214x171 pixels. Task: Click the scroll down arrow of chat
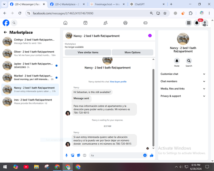153,148
